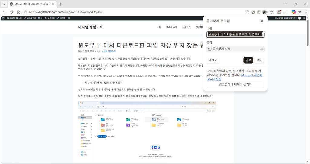View comments bubble in admin bar
The image size is (310, 164).
pyautogui.click(x=40, y=18)
